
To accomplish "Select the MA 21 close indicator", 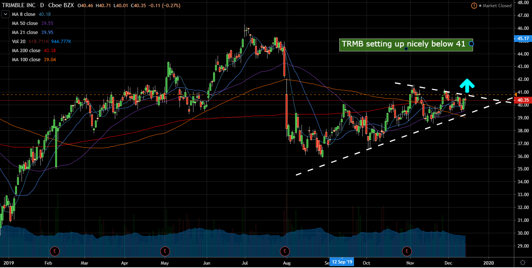I will coord(25,33).
